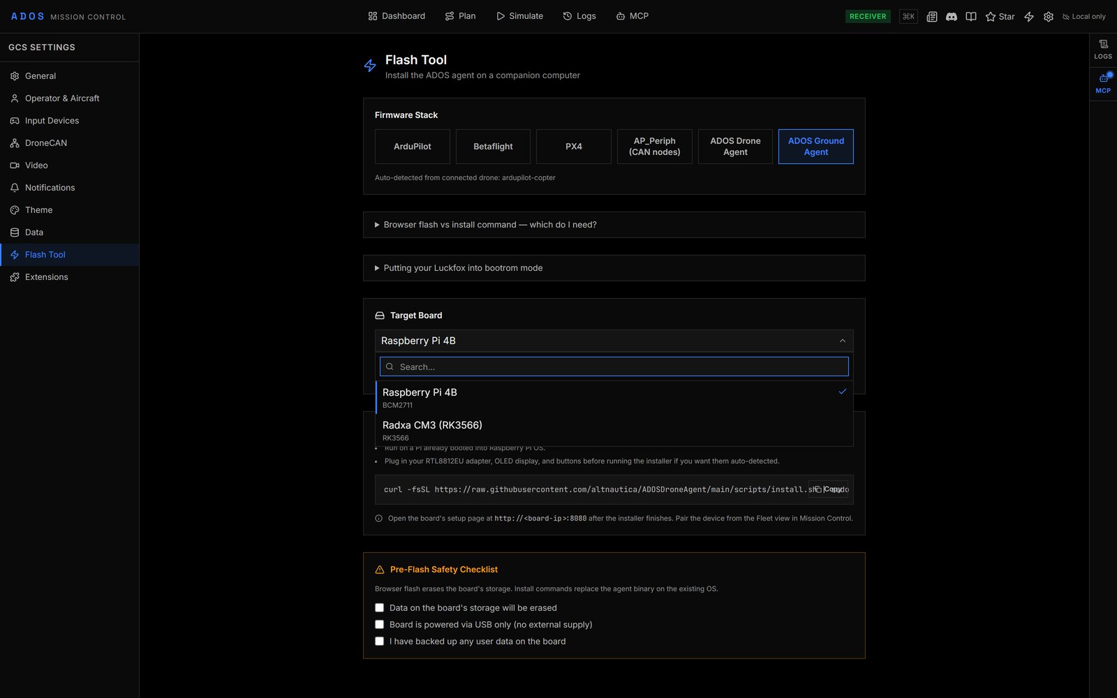
Task: Open the Discord icon in top bar
Action: click(x=951, y=17)
